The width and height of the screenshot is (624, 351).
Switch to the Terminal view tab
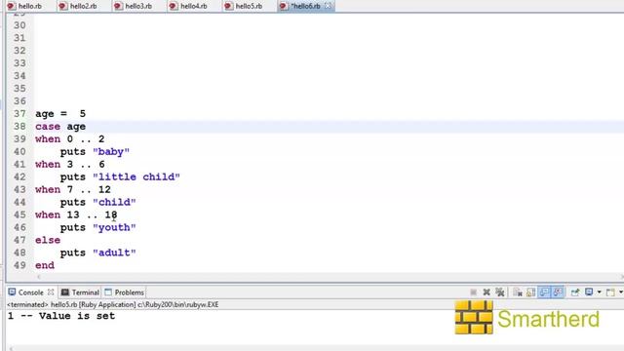80,292
